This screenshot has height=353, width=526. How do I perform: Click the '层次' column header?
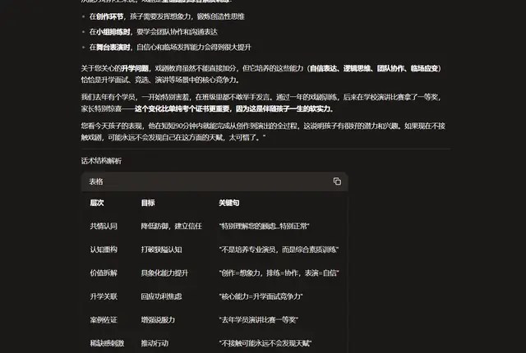pyautogui.click(x=97, y=203)
